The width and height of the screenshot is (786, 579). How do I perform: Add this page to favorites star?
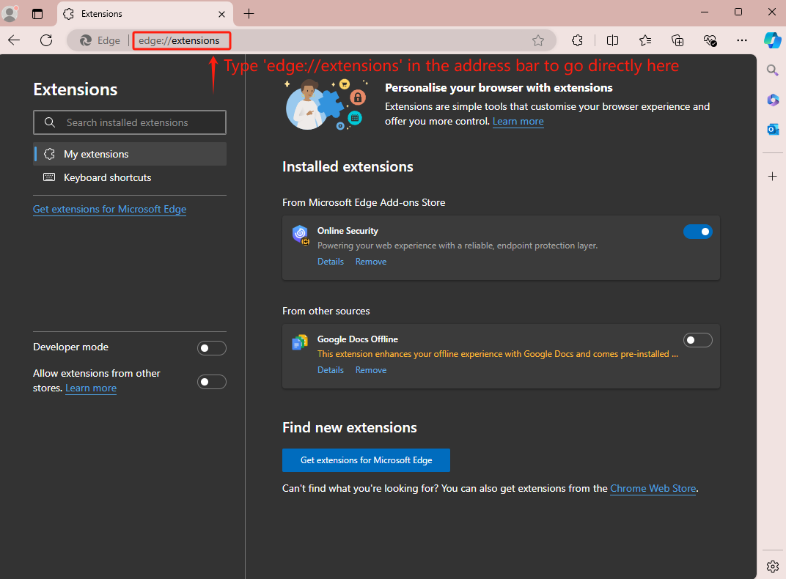click(538, 40)
